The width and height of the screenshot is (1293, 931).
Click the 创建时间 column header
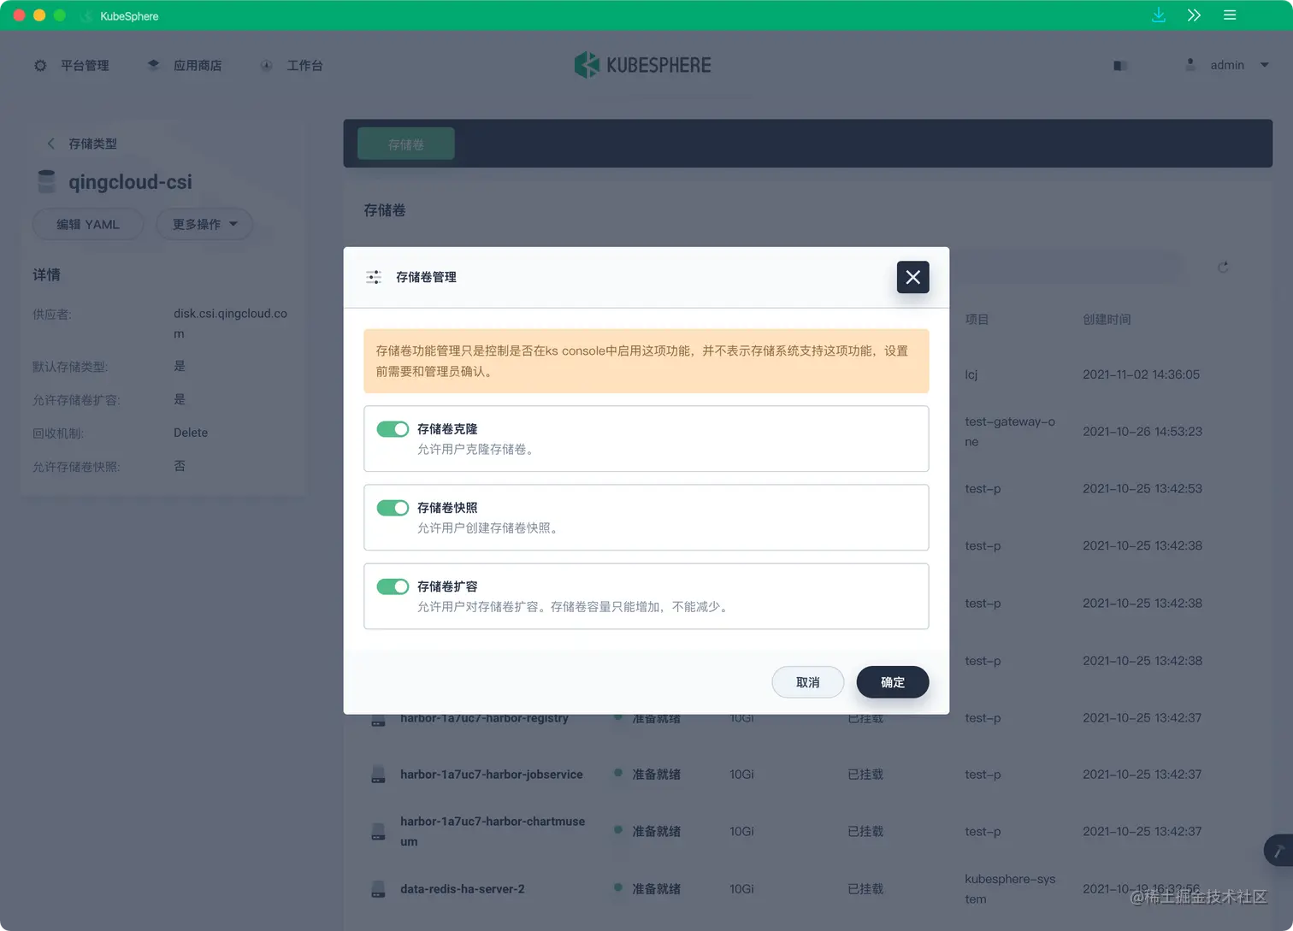pyautogui.click(x=1107, y=320)
